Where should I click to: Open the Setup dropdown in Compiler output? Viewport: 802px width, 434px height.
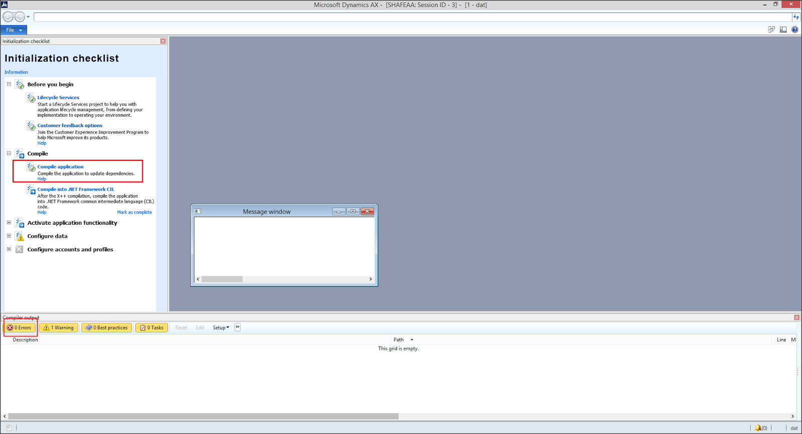(x=221, y=328)
